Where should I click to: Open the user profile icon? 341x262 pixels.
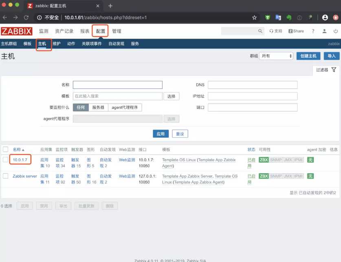[324, 31]
